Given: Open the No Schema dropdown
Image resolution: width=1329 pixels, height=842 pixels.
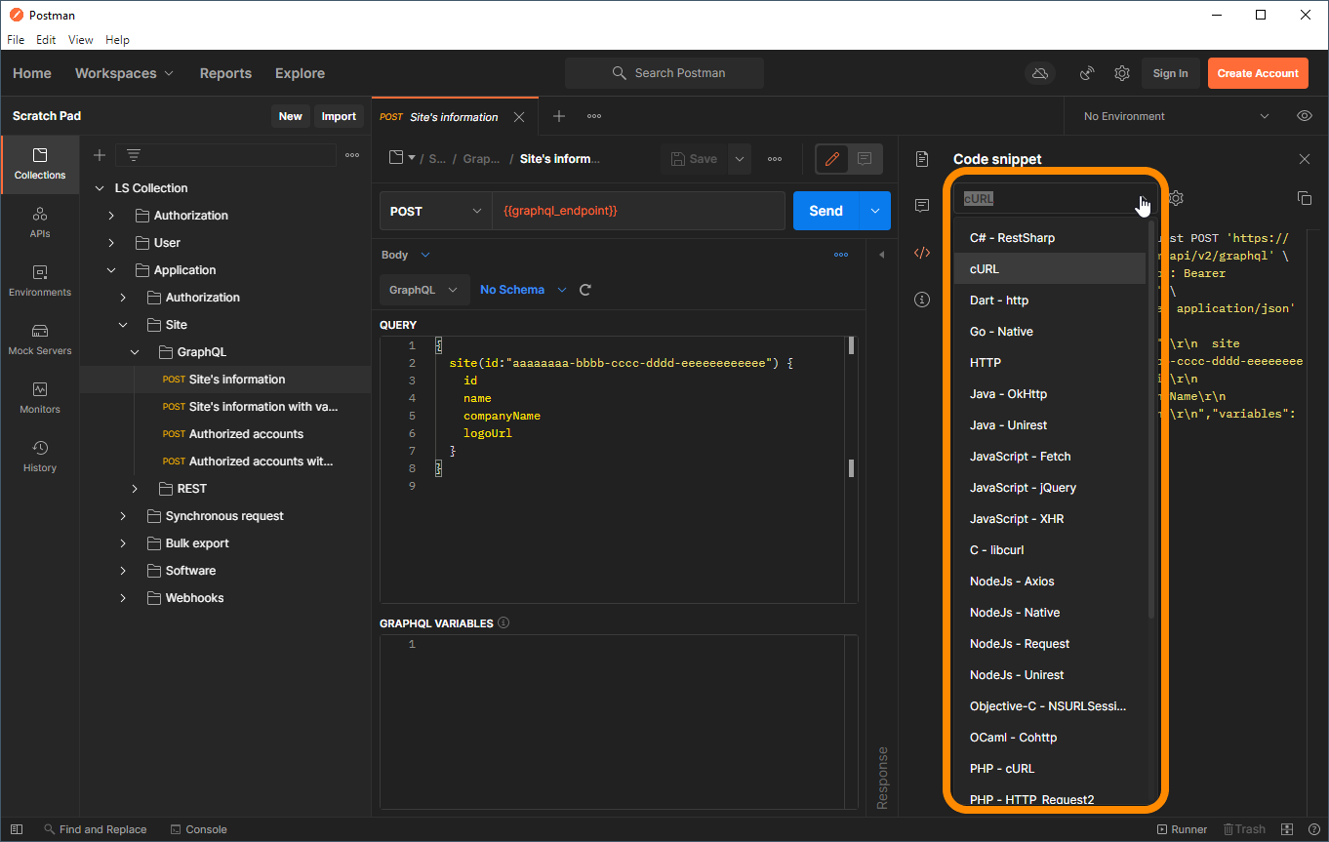Looking at the screenshot, I should (x=524, y=290).
